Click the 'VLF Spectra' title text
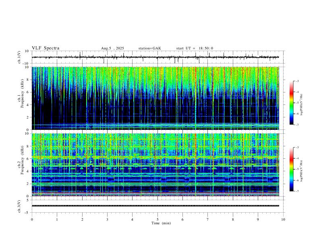 tap(46, 48)
